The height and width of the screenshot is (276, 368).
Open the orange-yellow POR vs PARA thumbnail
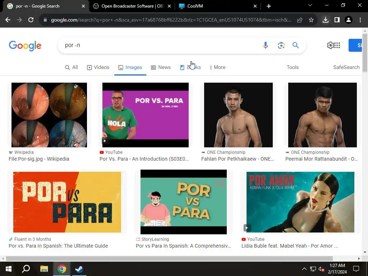coord(67,202)
